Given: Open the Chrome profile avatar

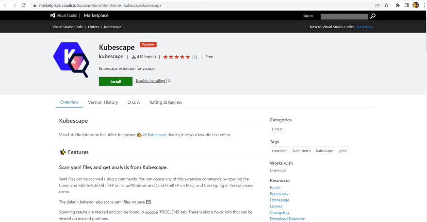Looking at the screenshot, I should (x=415, y=5).
